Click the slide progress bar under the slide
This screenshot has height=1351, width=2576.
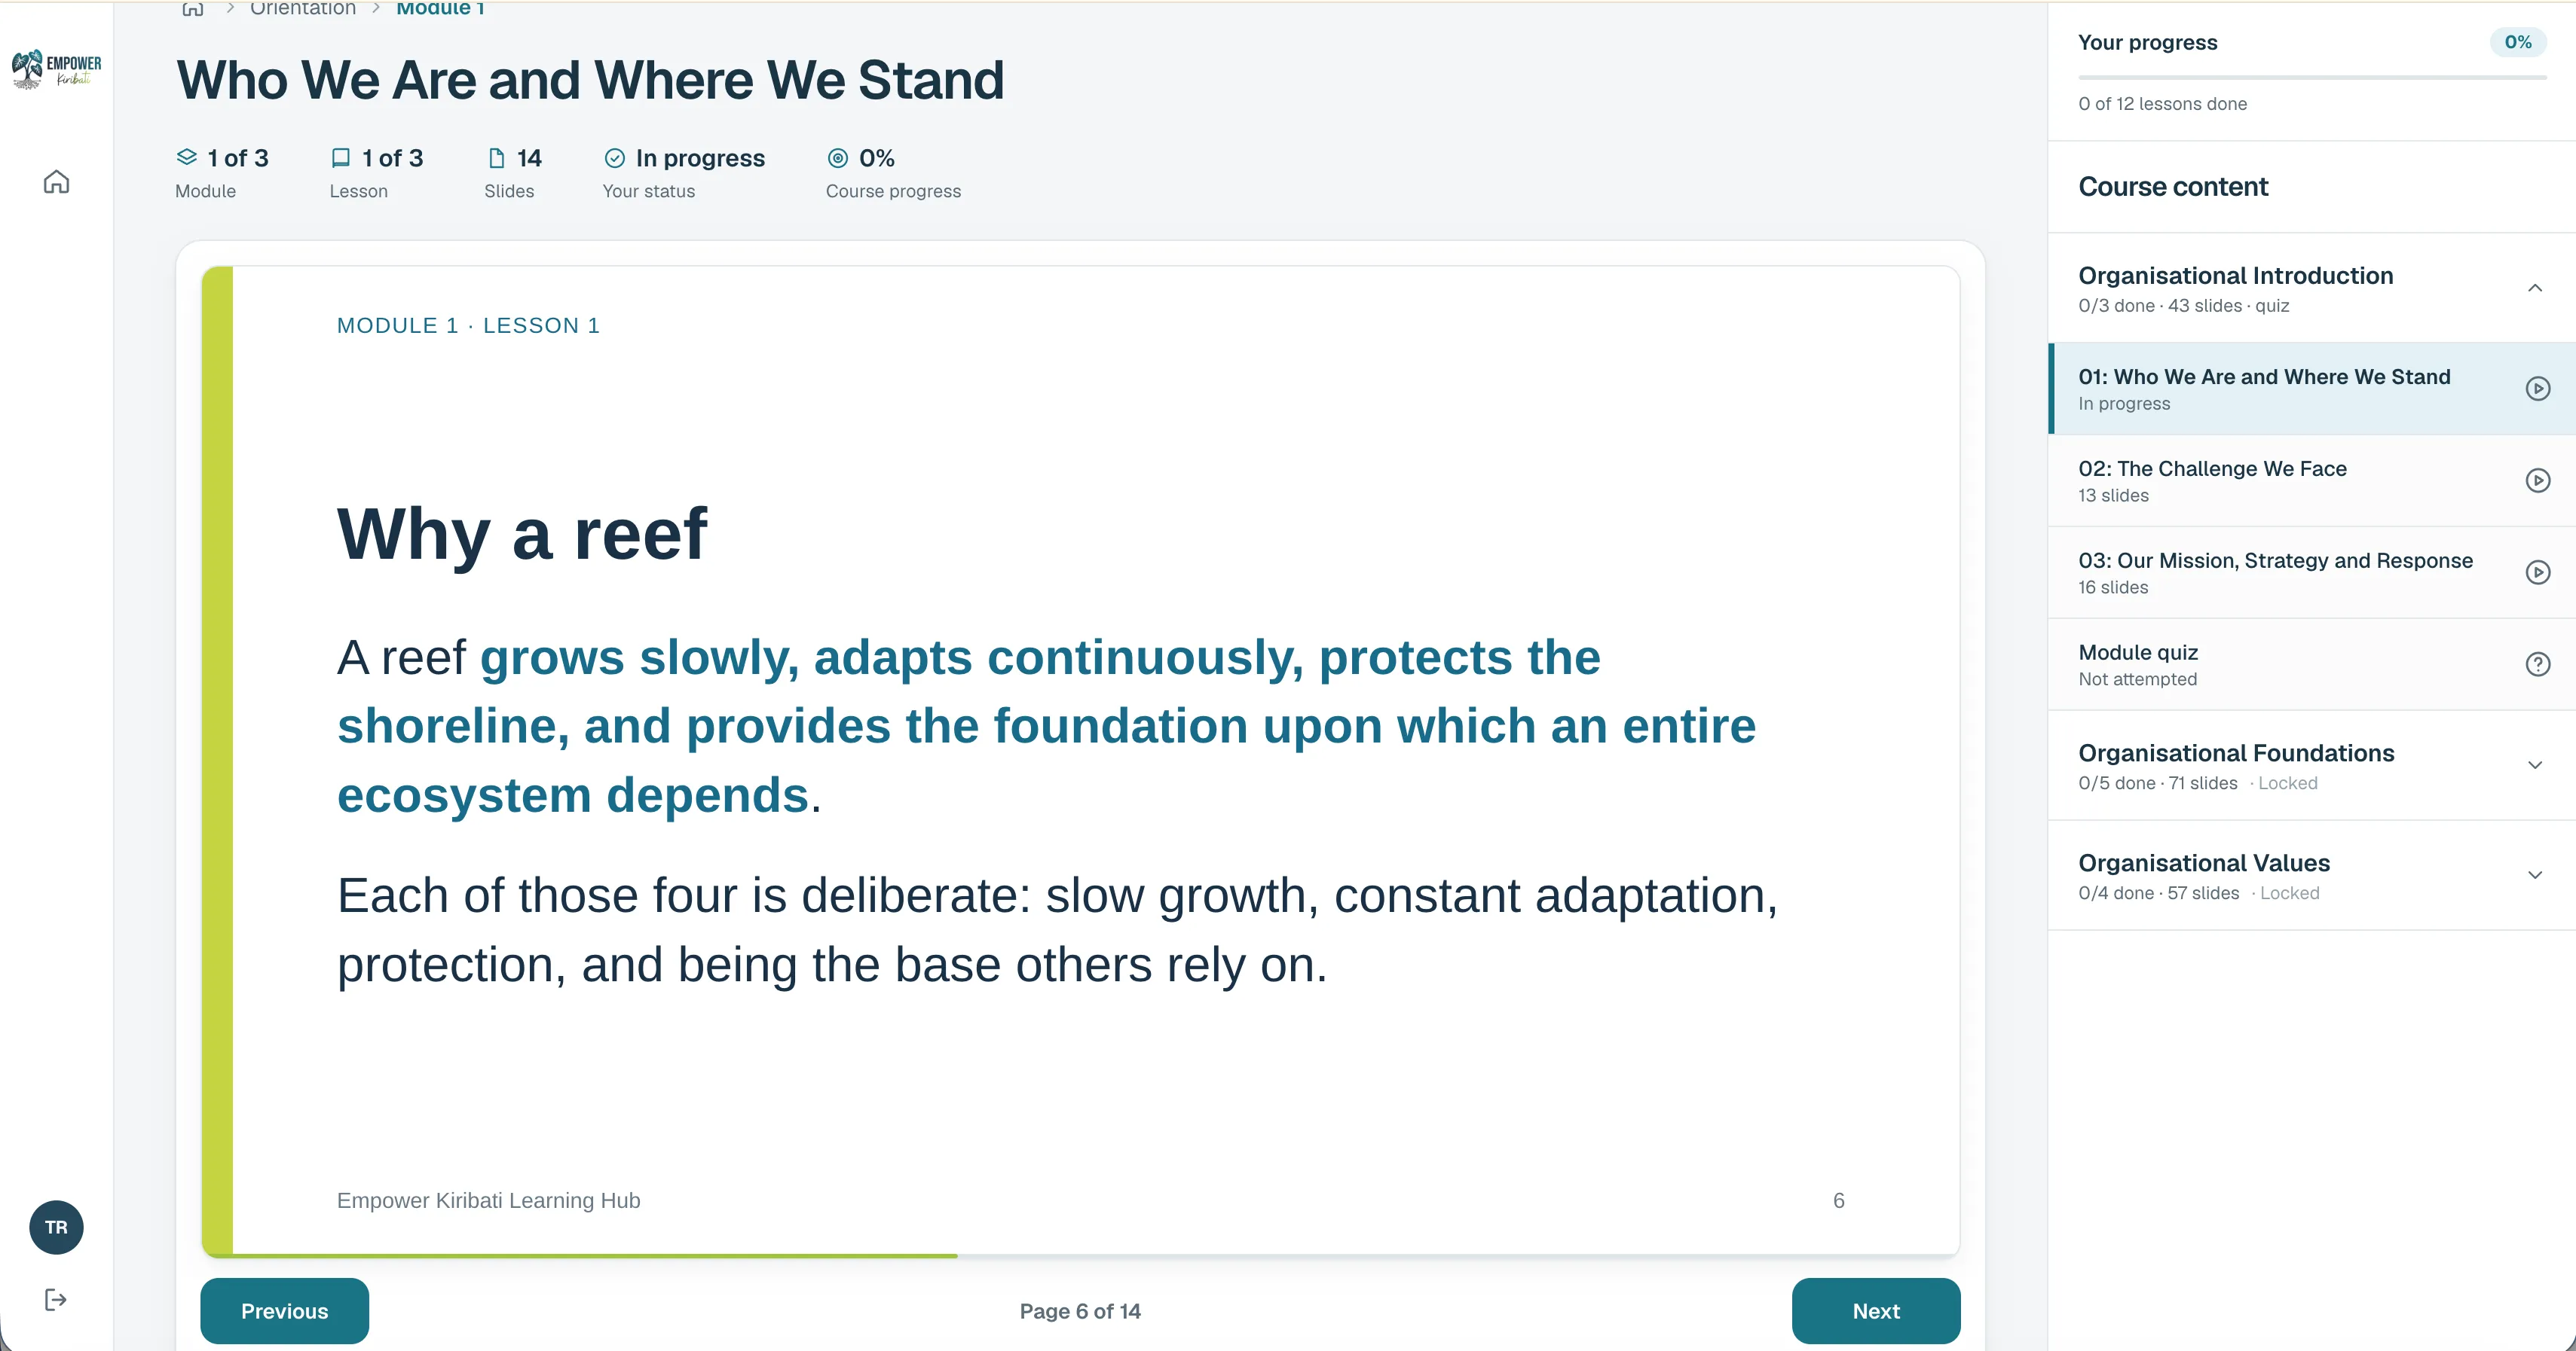pyautogui.click(x=1080, y=1255)
